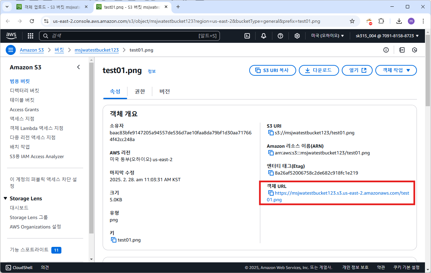Open 쿠키 기본 설정 in footer
Image resolution: width=431 pixels, height=273 pixels.
[407, 267]
